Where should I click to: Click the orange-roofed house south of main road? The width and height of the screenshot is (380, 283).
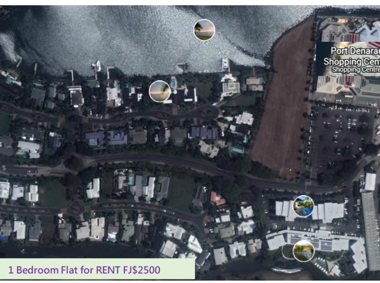217,198
